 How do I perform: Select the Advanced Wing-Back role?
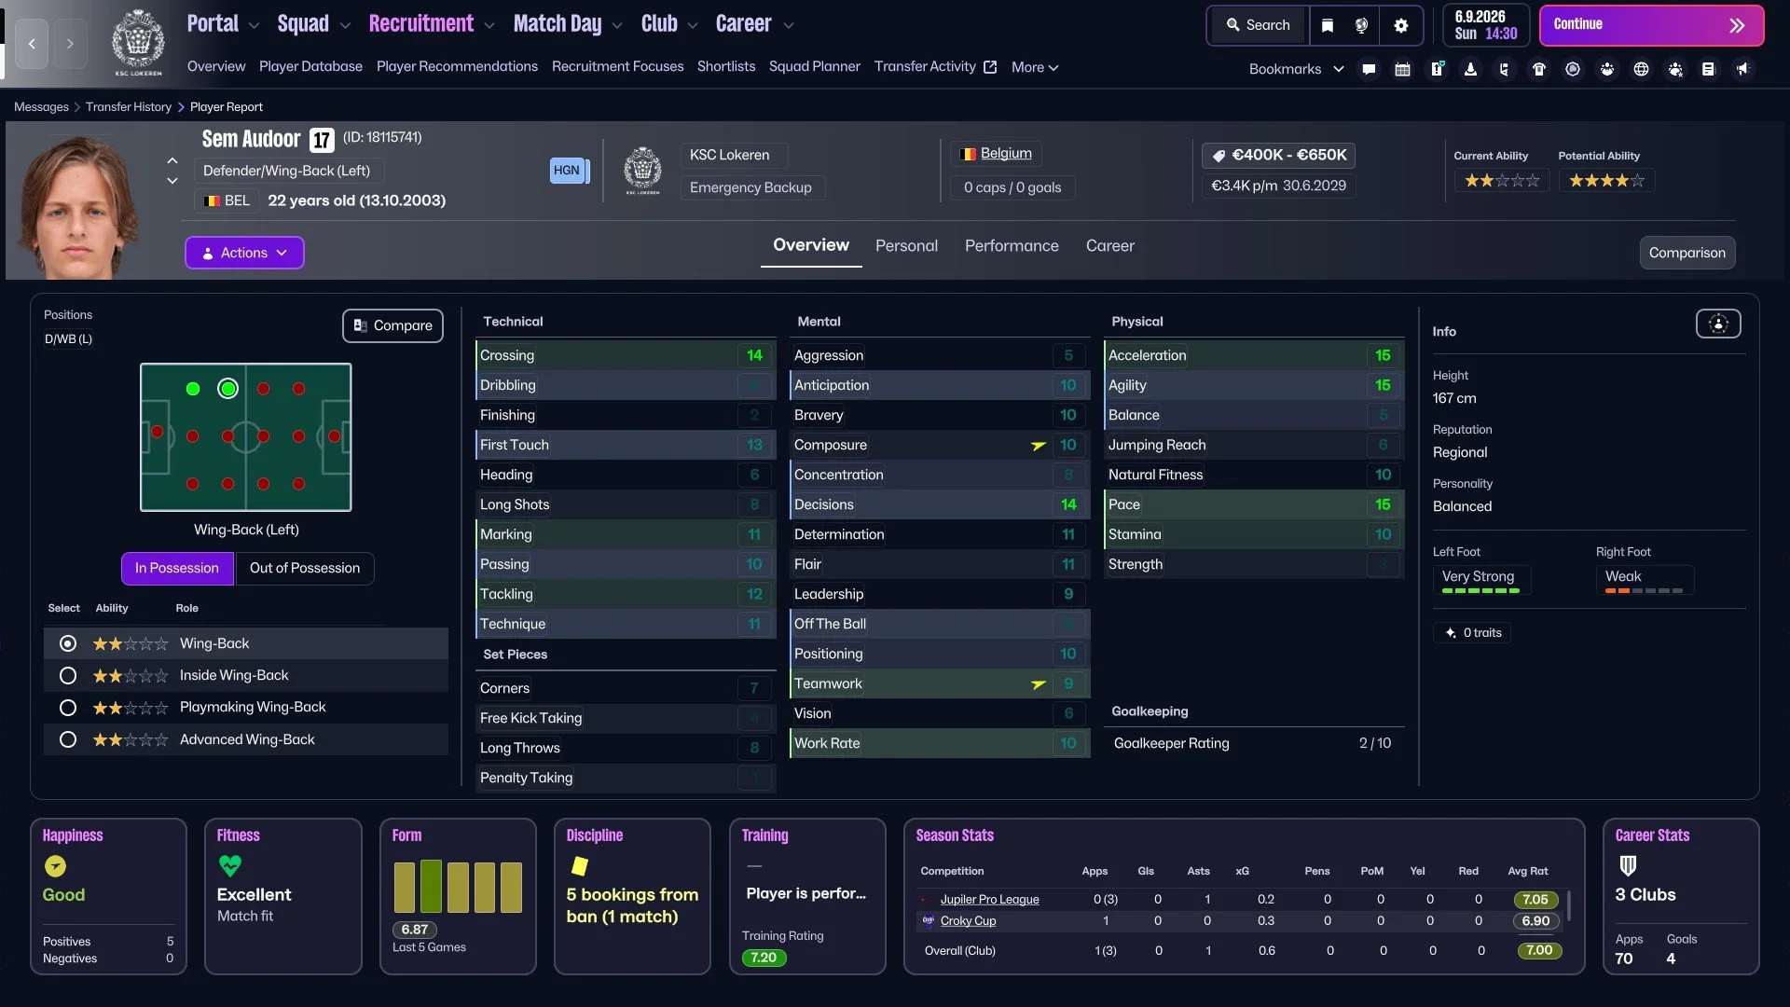pyautogui.click(x=67, y=739)
